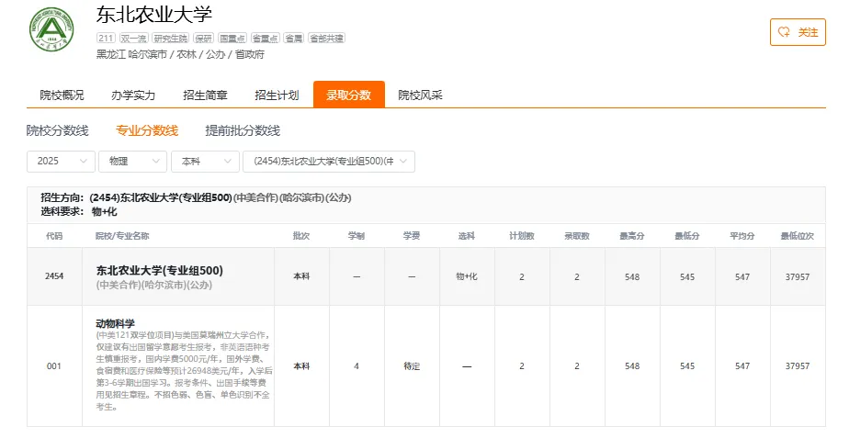Click the 计划数 column header
Viewport: 849px width, 438px height.
coord(522,235)
